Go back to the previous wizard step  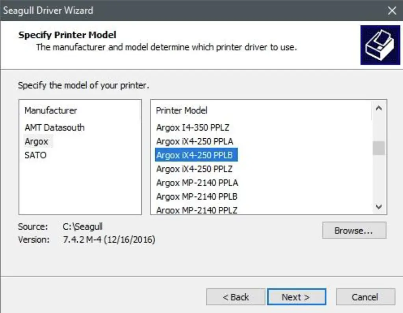tap(235, 296)
